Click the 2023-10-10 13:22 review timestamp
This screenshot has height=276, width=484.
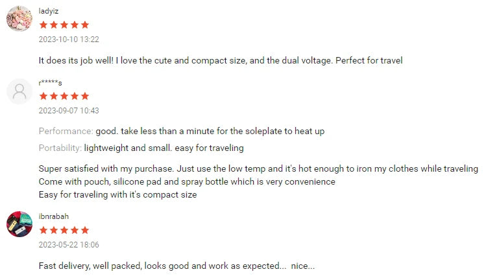coord(69,39)
